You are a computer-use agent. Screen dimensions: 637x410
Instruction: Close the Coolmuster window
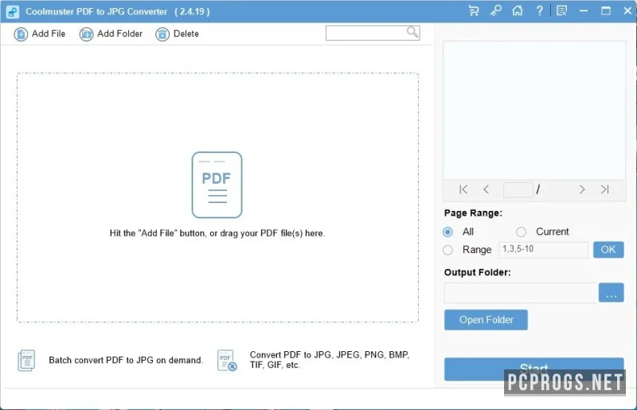(x=627, y=11)
